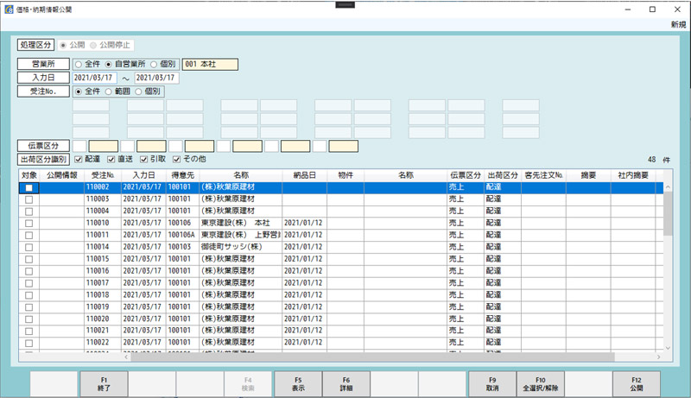
Task: Select order number 110011 cell
Action: (103, 235)
